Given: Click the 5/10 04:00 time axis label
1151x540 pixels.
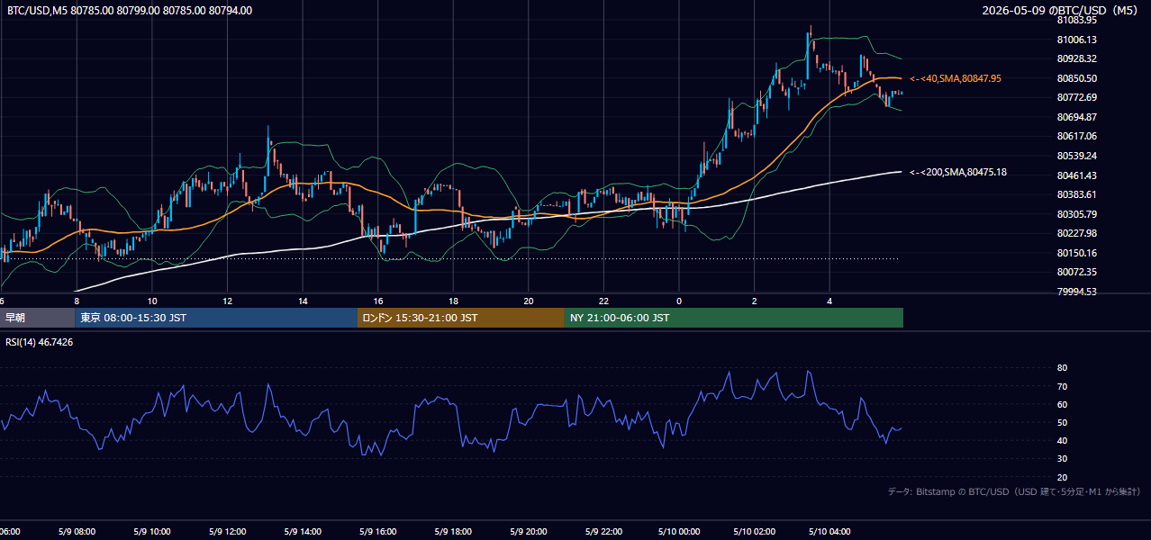Looking at the screenshot, I should (x=829, y=532).
